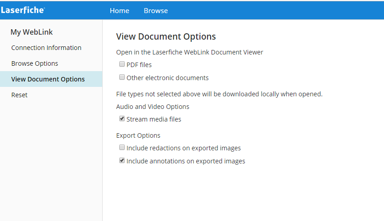Click the 'Stream media files' label text
The height and width of the screenshot is (221, 384).
click(154, 119)
